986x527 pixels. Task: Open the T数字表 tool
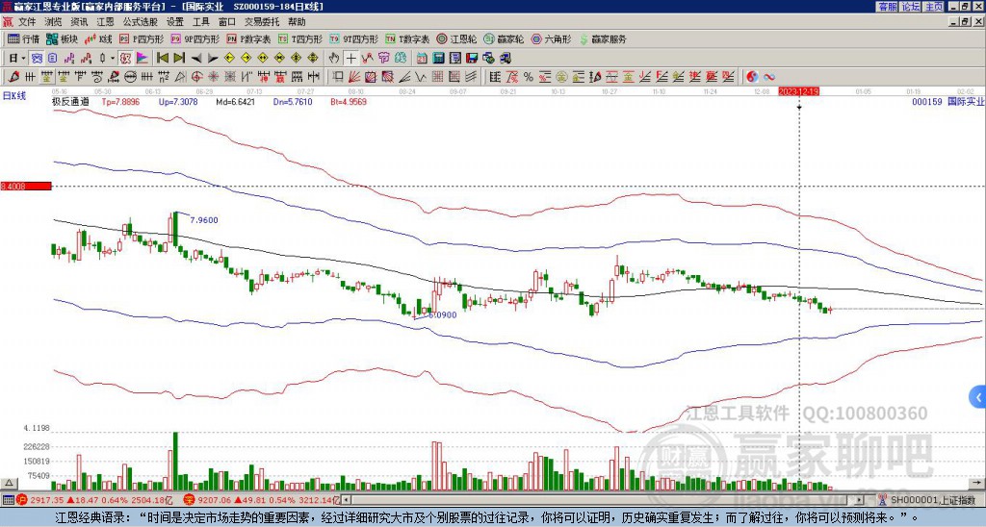407,38
